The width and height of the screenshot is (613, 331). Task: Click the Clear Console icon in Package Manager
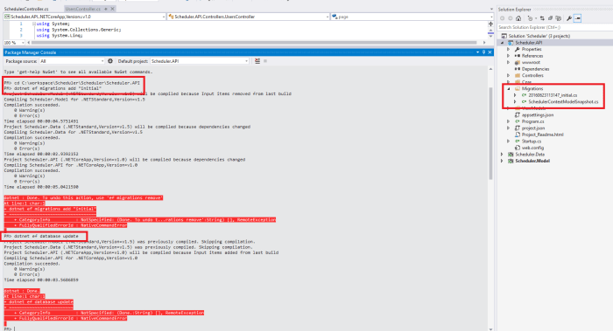tap(257, 61)
